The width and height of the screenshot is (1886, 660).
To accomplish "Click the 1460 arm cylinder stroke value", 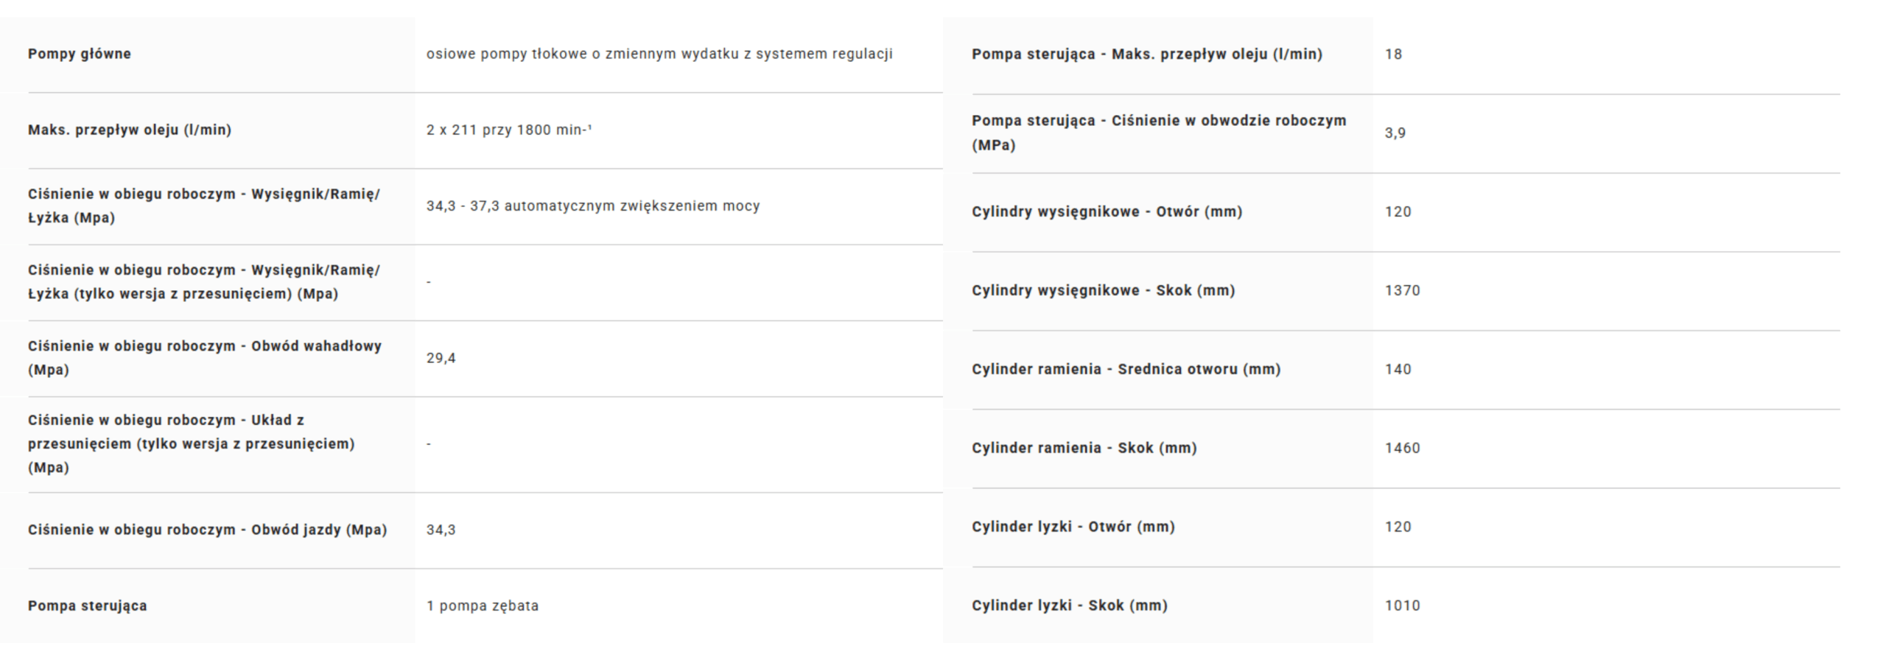I will click(1403, 448).
